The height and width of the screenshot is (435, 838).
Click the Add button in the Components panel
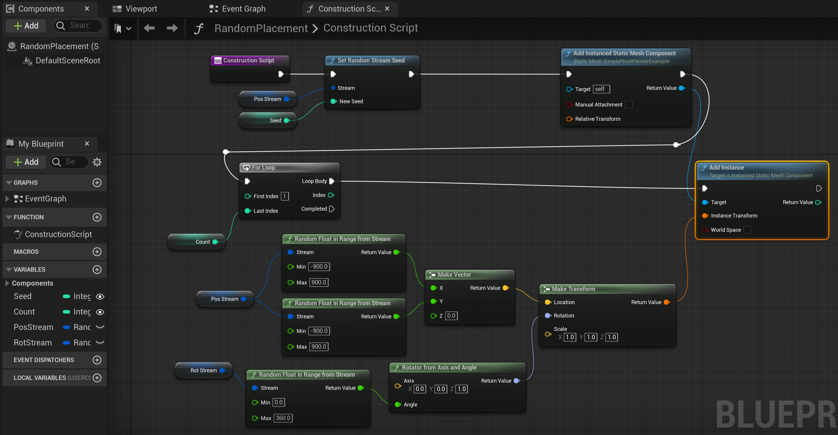26,26
